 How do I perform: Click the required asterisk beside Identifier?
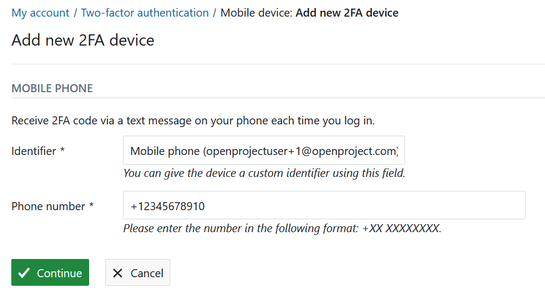click(x=62, y=151)
